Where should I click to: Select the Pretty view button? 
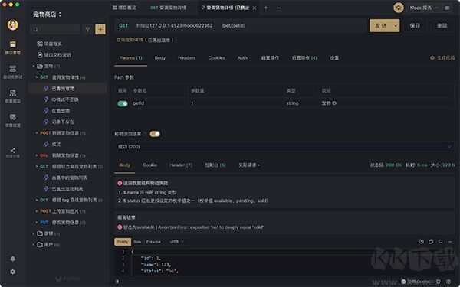click(x=123, y=242)
